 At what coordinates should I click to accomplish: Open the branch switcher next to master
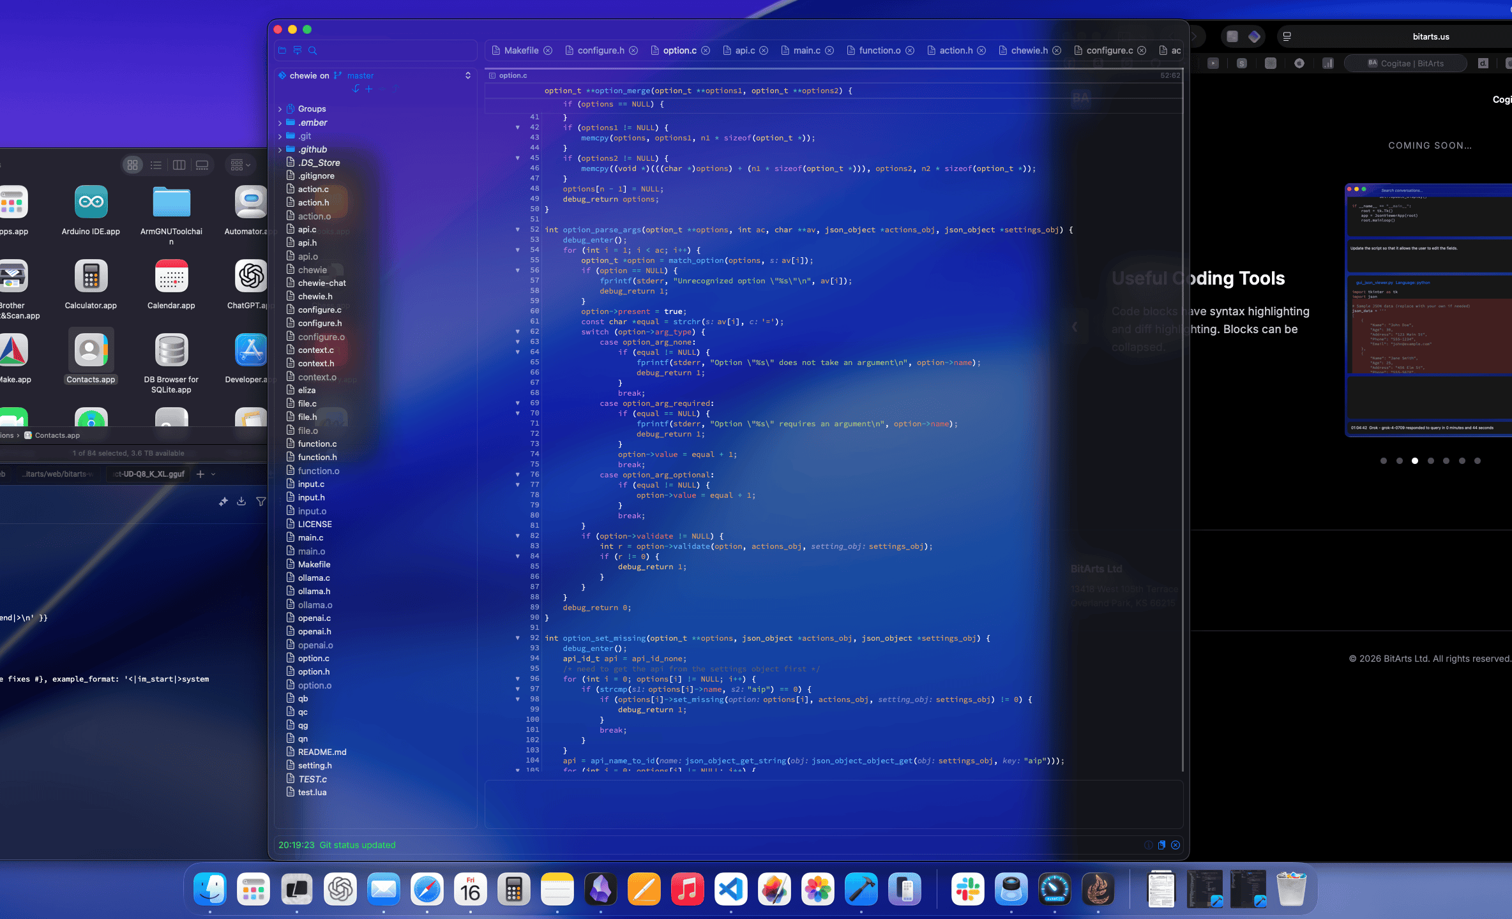pos(468,75)
